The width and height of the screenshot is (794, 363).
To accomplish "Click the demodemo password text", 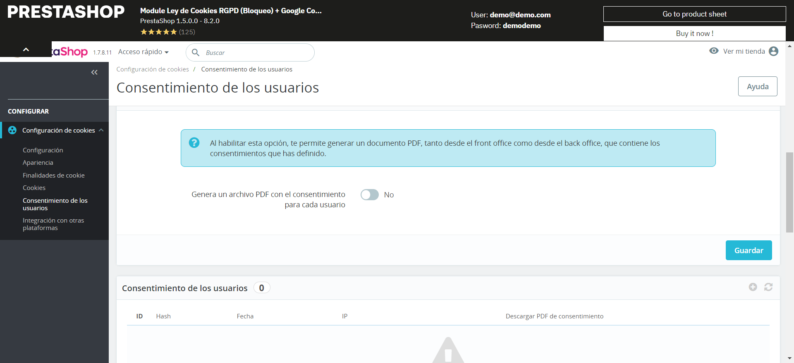I will (522, 26).
